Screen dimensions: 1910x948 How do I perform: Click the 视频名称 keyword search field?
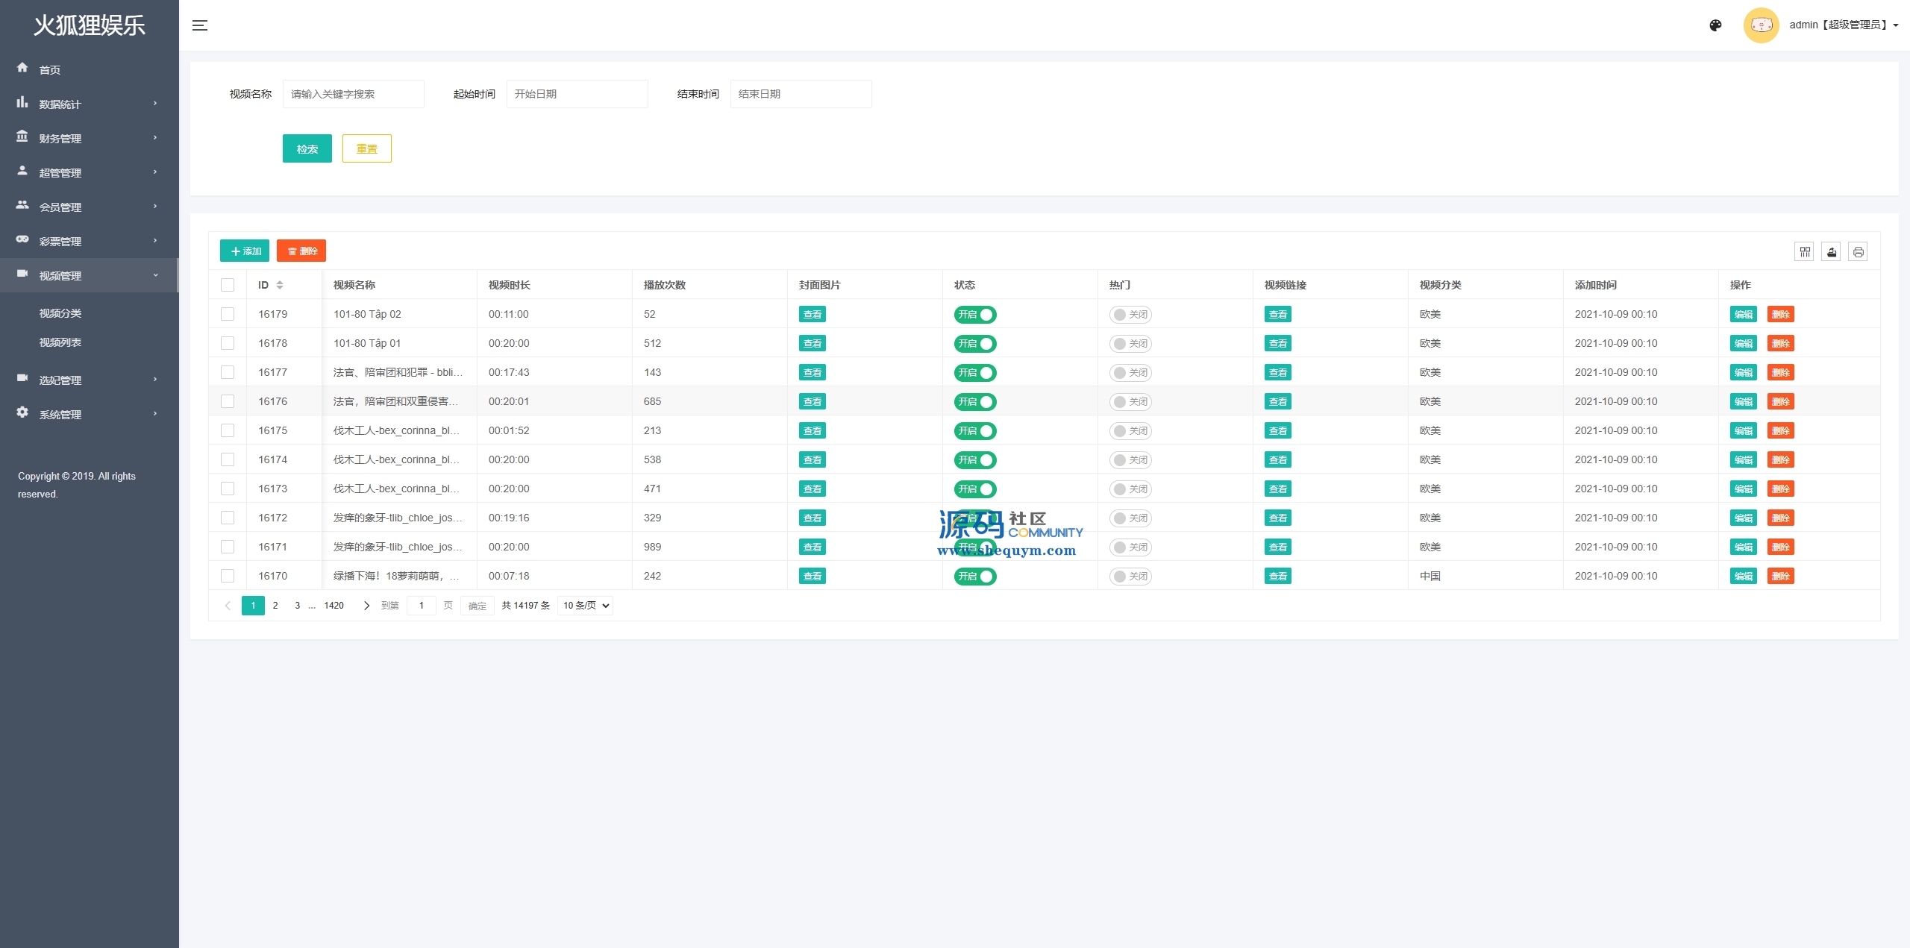point(353,94)
